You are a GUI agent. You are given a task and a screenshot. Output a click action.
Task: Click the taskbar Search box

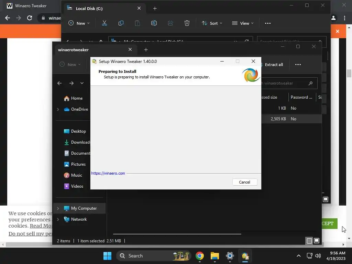pos(154,256)
